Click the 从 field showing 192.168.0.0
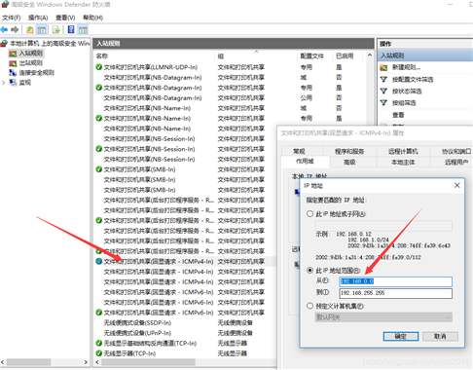 pyautogui.click(x=395, y=281)
